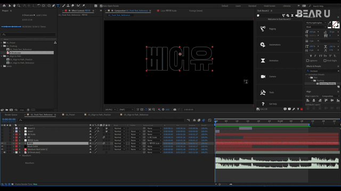
Task: Switch to 01_Preset timeline tab
Action: click(x=70, y=115)
